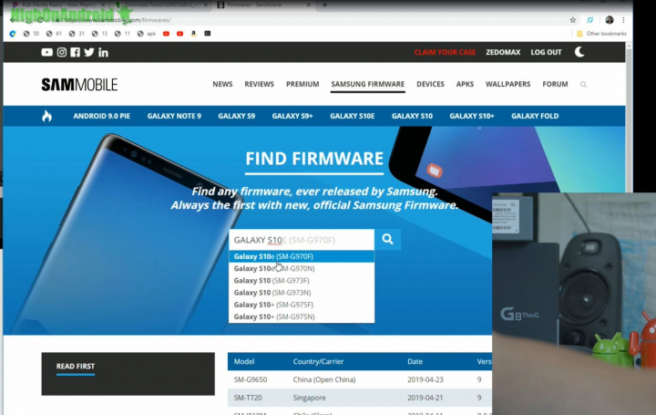
Task: Click ANDROID 9.0 PIE in blue bar
Action: coord(102,116)
